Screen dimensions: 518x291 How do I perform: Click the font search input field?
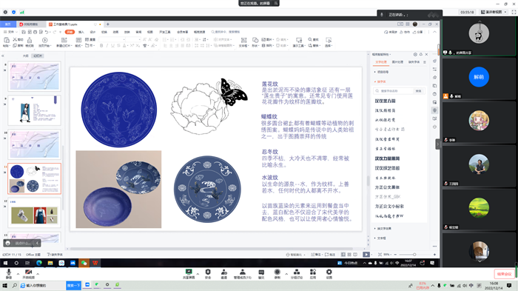tap(394, 91)
